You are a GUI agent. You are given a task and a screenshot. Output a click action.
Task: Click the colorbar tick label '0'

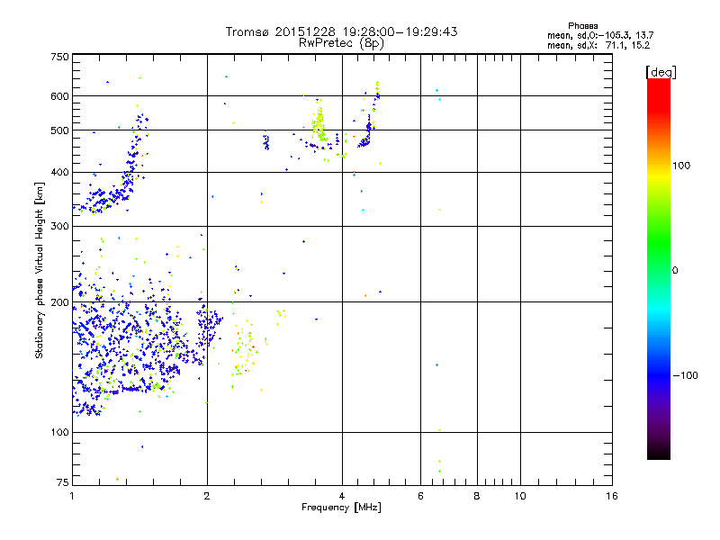click(x=674, y=271)
